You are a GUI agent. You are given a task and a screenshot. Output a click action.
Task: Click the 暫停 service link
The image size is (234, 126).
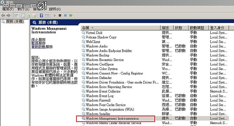pyautogui.click(x=35, y=43)
